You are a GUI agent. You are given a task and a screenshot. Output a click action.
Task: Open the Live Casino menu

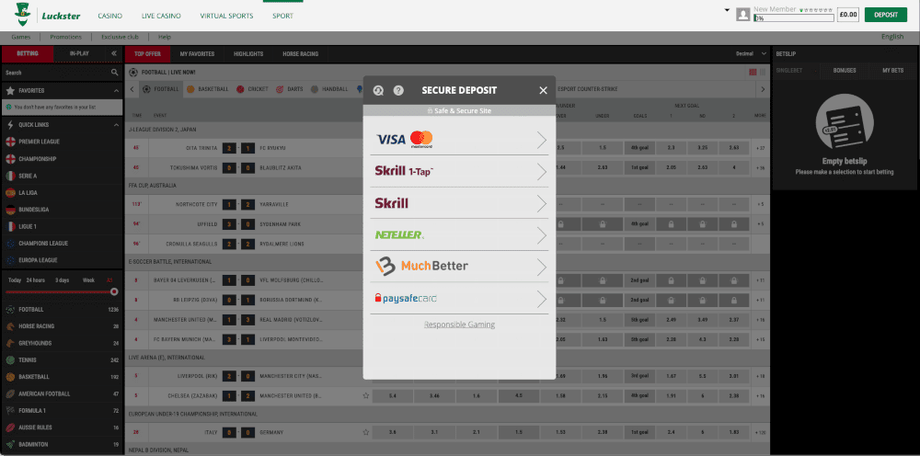[161, 16]
